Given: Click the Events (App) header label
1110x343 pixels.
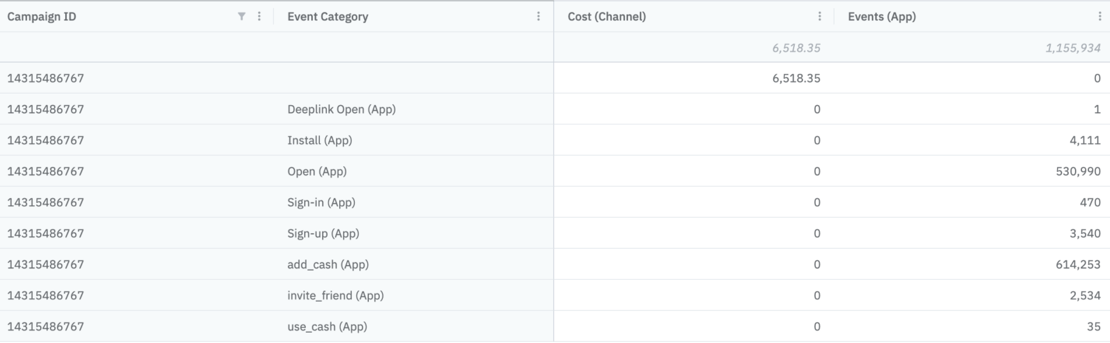Looking at the screenshot, I should click(x=882, y=16).
